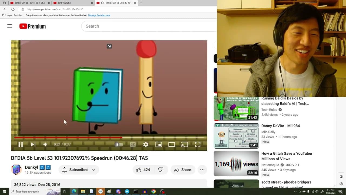Screen dimensions: 346x195
Task: Expand the Subscribed notification dropdown
Action: point(79,170)
